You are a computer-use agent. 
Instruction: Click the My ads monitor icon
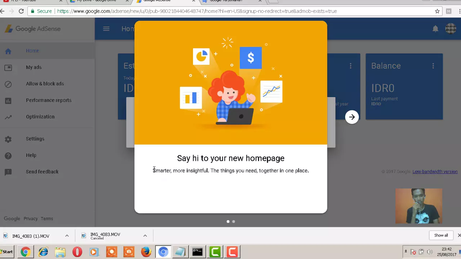click(x=8, y=68)
